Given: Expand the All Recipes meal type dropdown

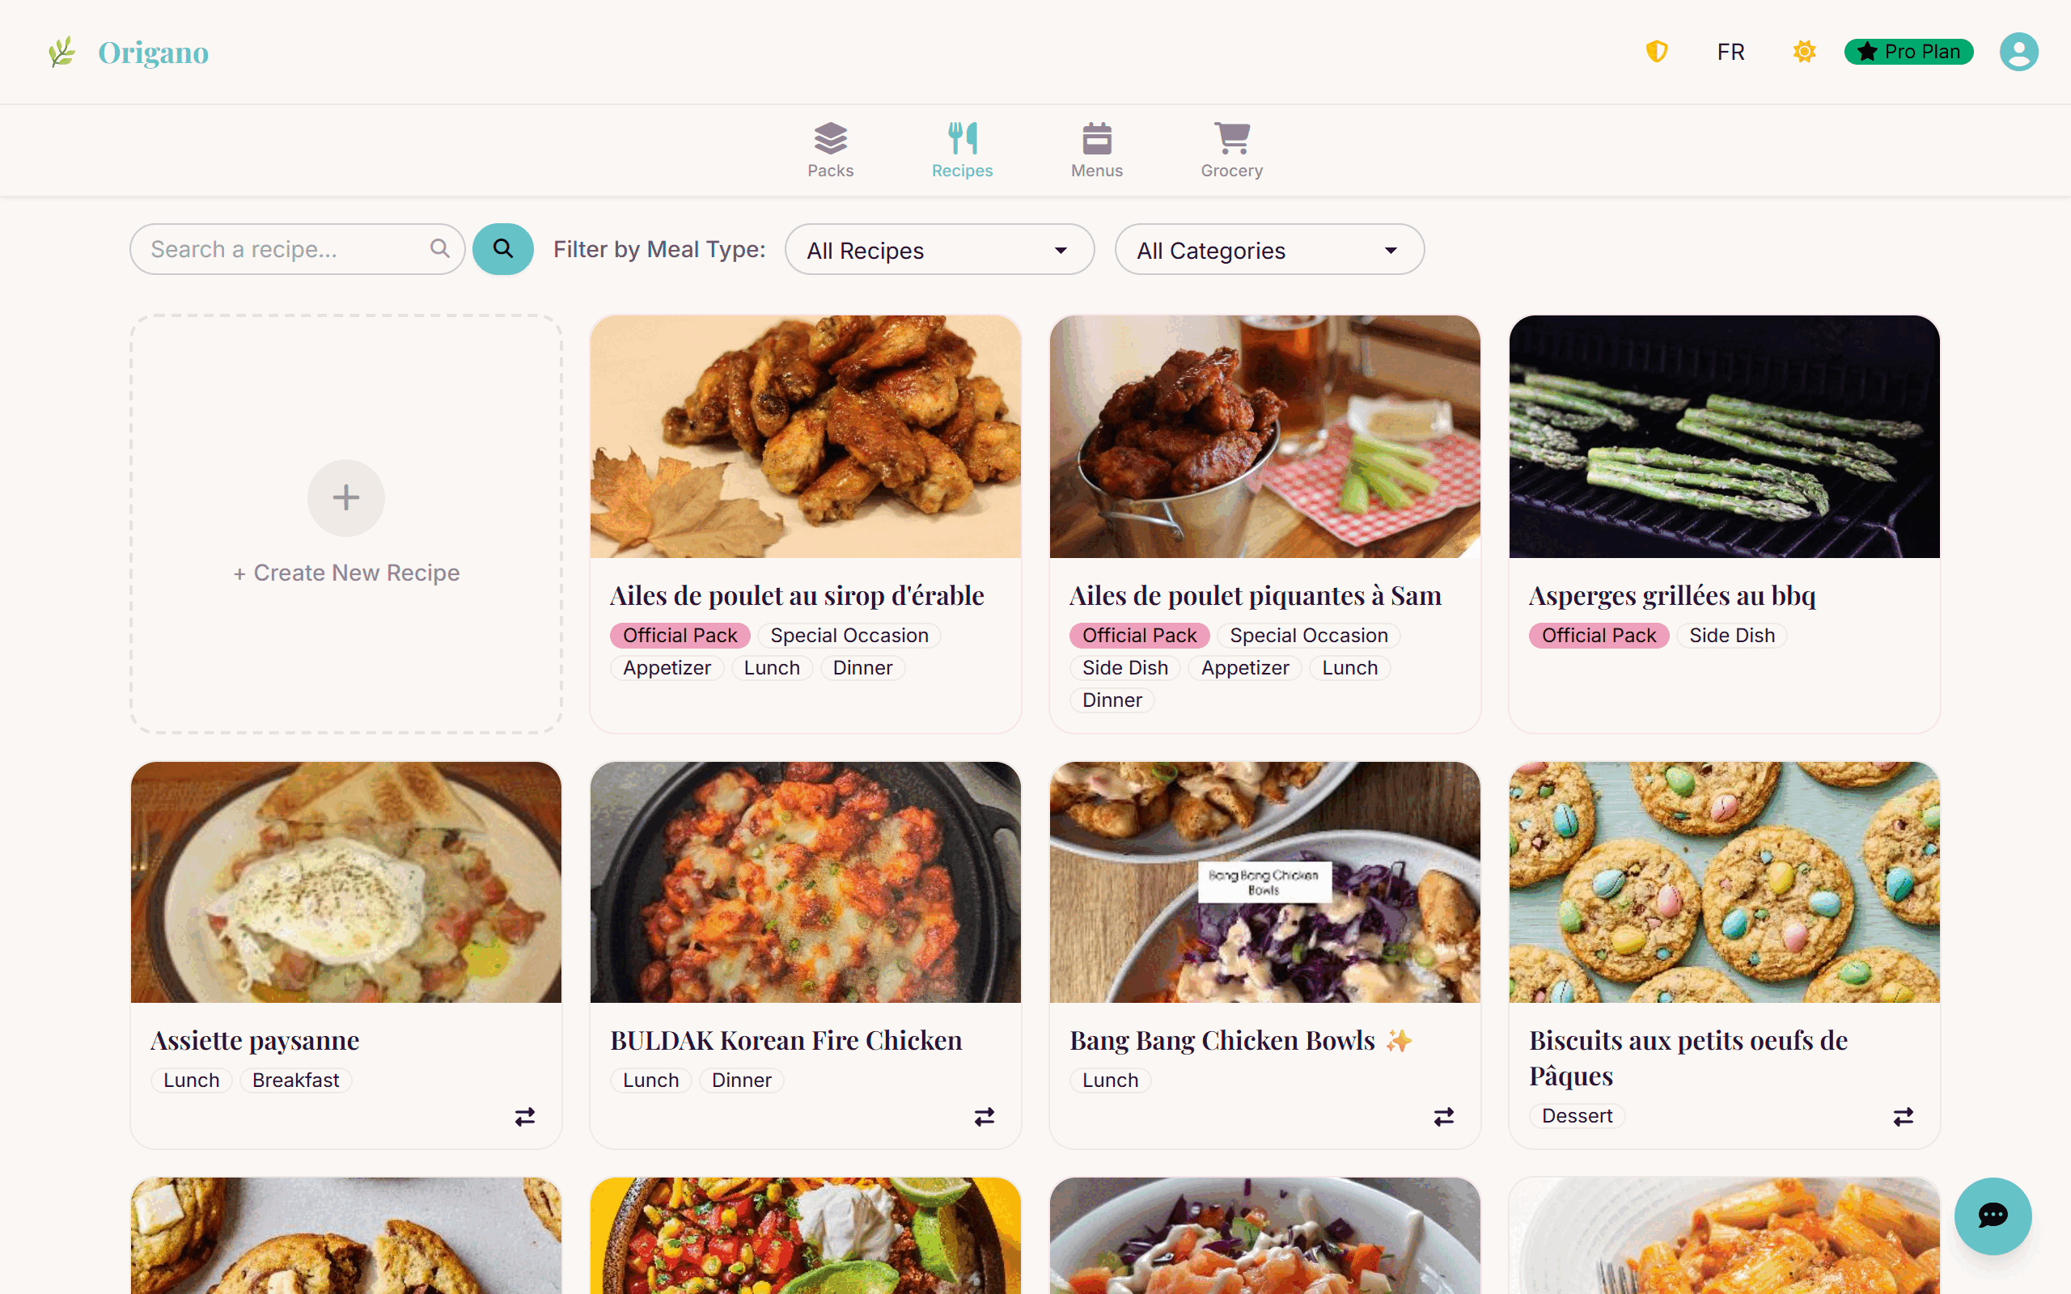Looking at the screenshot, I should click(x=940, y=249).
